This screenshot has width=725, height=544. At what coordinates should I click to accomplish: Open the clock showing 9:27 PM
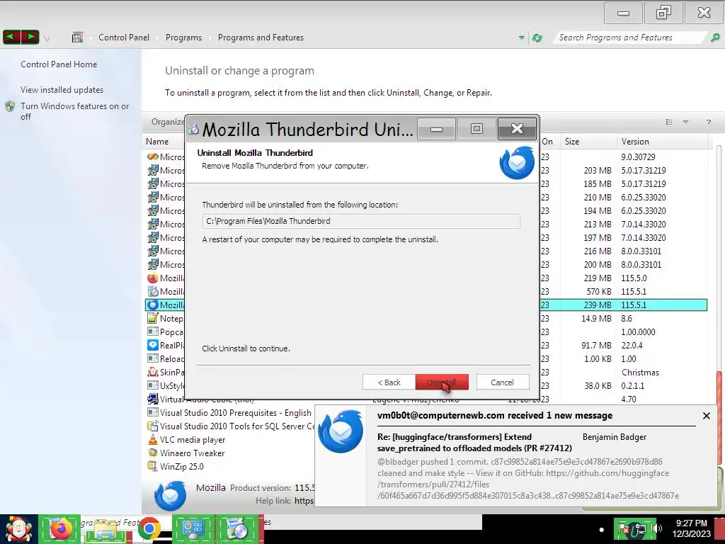(691, 528)
